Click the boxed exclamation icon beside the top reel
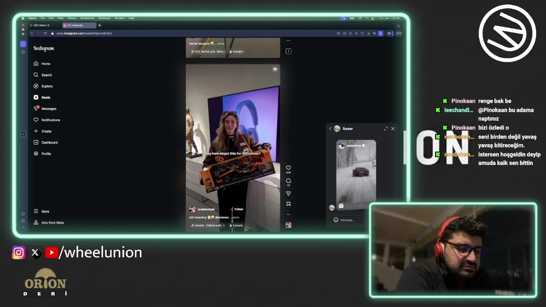The image size is (546, 307). [x=288, y=51]
